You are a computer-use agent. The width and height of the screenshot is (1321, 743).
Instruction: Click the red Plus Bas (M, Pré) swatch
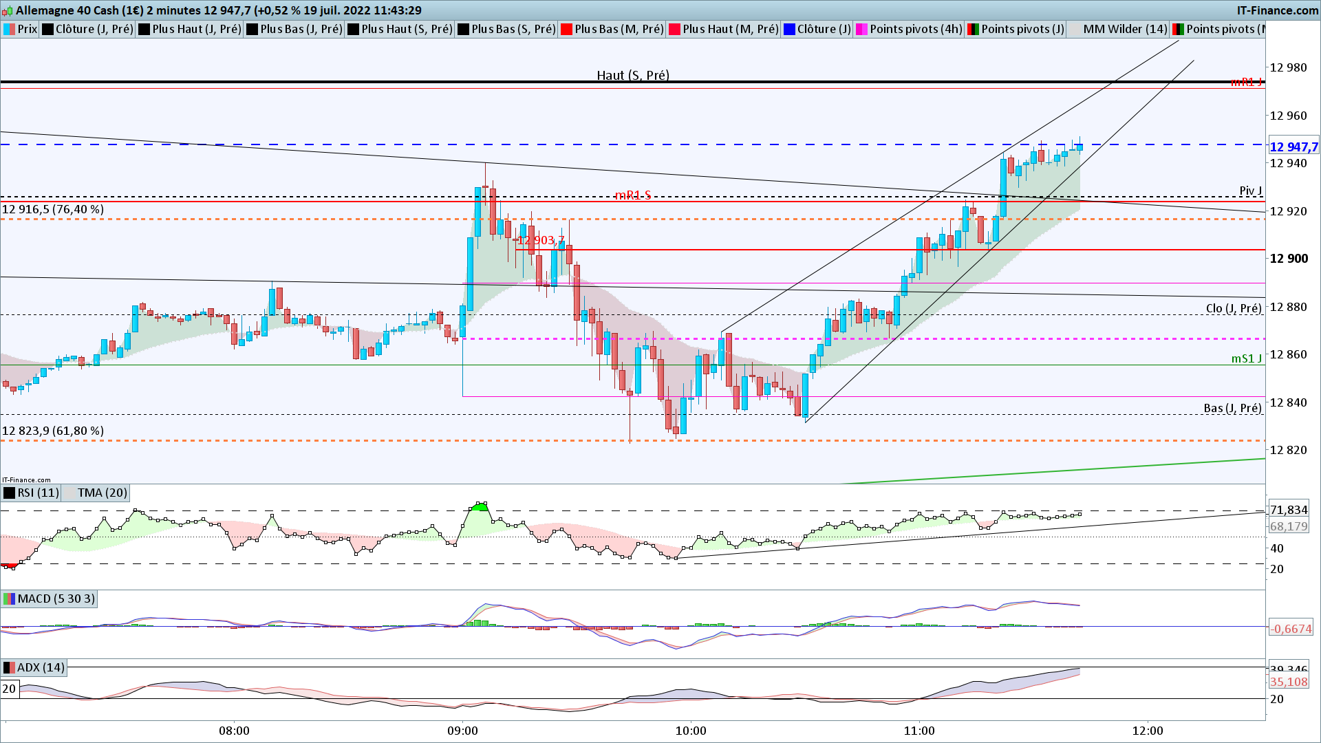point(567,29)
